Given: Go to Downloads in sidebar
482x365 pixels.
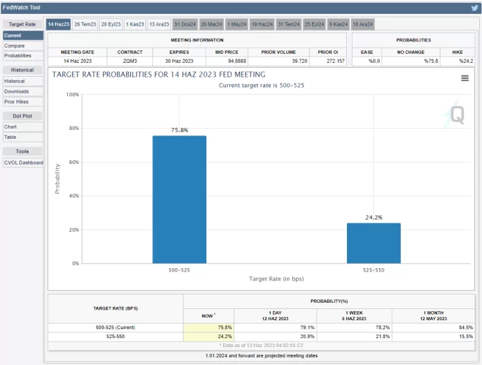Looking at the screenshot, I should [x=17, y=91].
